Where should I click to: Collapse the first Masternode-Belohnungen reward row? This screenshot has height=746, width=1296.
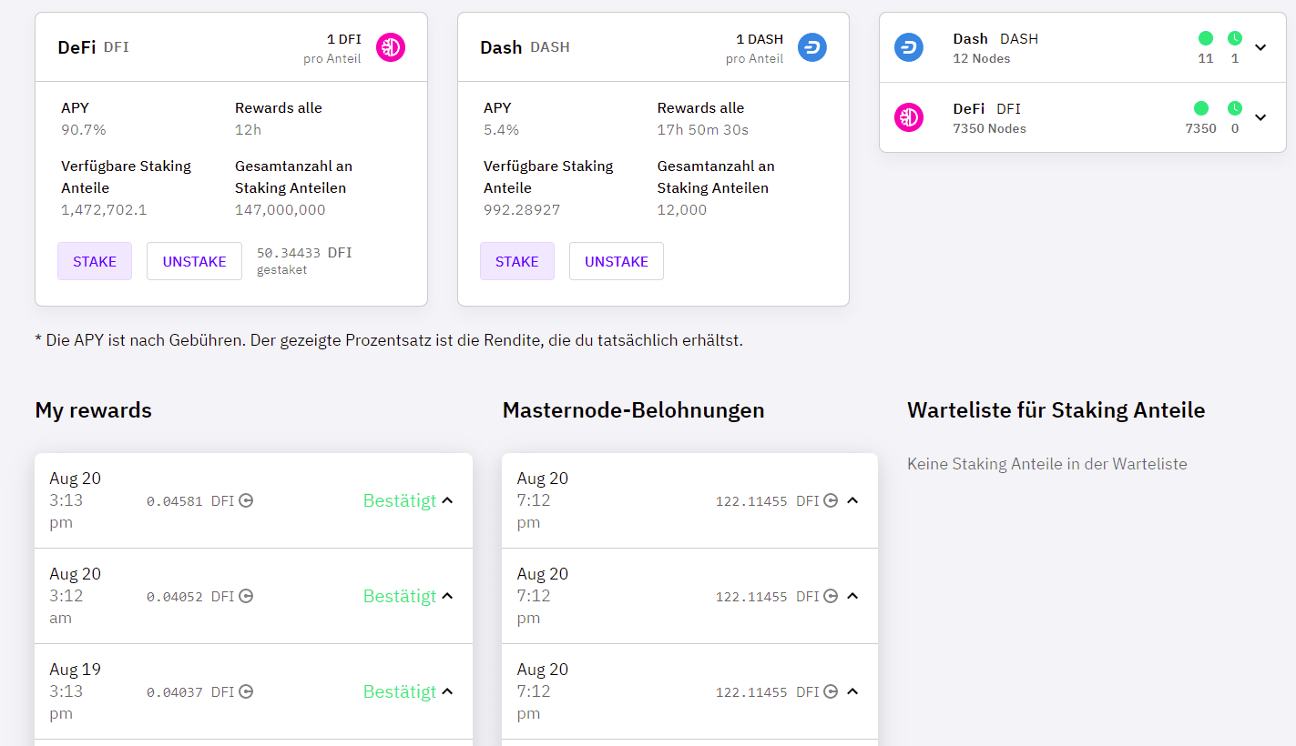tap(852, 500)
